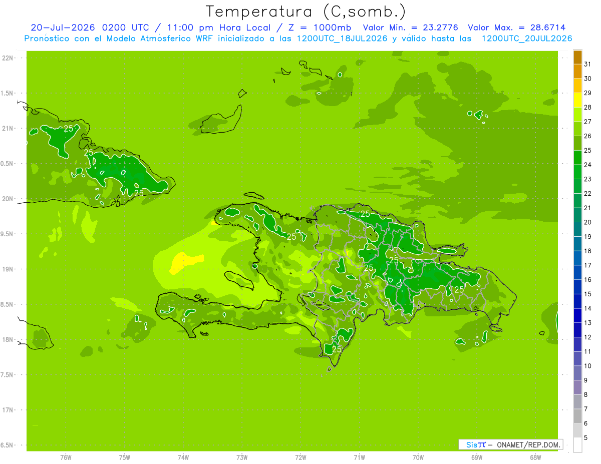The image size is (601, 464).
Task: Click the "1200UTC_20JUL2026" valid-until time
Action: [526, 39]
